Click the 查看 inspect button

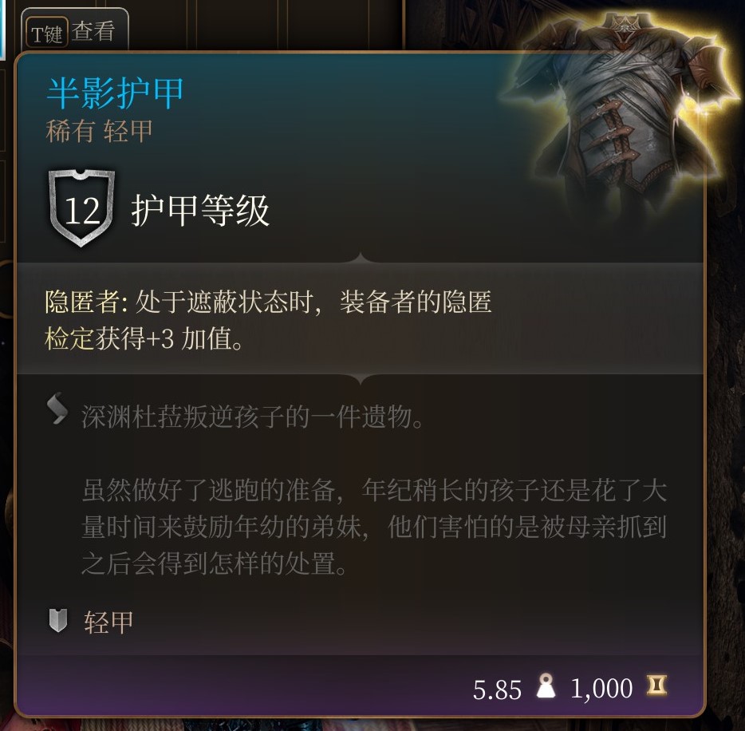pos(93,31)
